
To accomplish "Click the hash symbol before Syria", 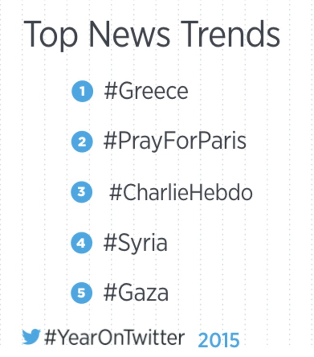I will coord(110,243).
